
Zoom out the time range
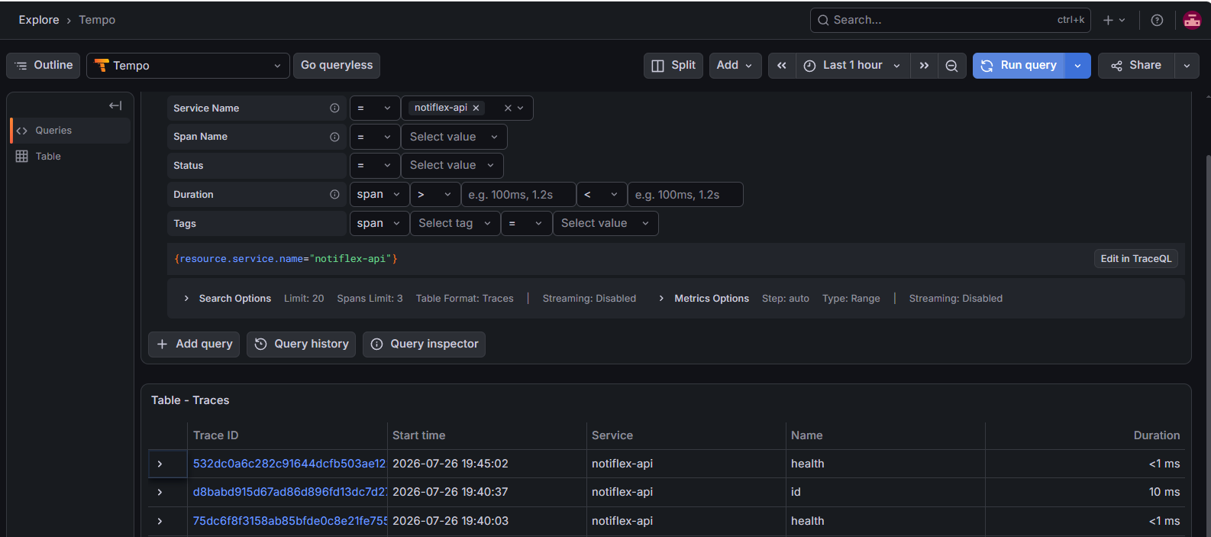coord(951,66)
